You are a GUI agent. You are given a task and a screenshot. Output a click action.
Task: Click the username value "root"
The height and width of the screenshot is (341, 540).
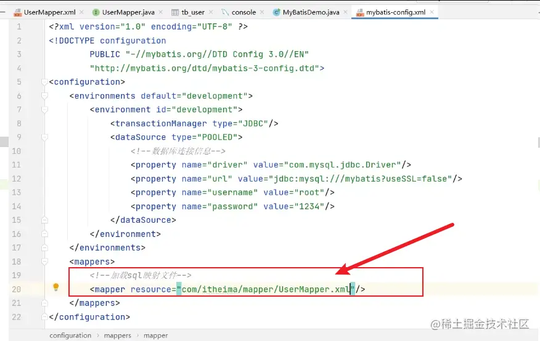(309, 192)
